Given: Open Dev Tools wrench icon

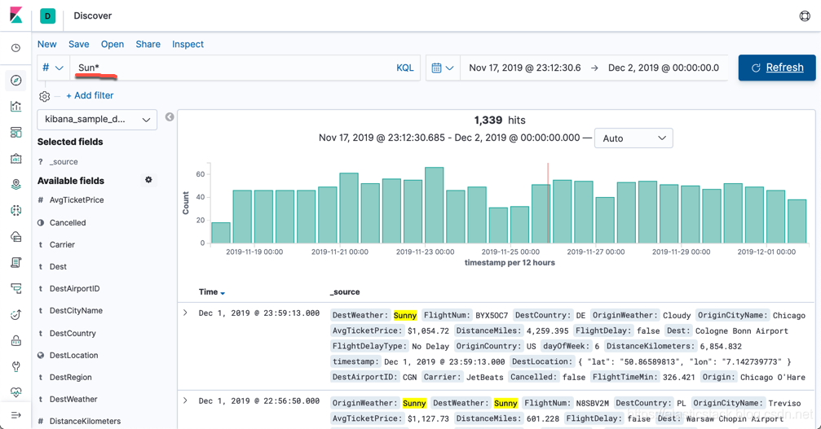Looking at the screenshot, I should [x=16, y=366].
